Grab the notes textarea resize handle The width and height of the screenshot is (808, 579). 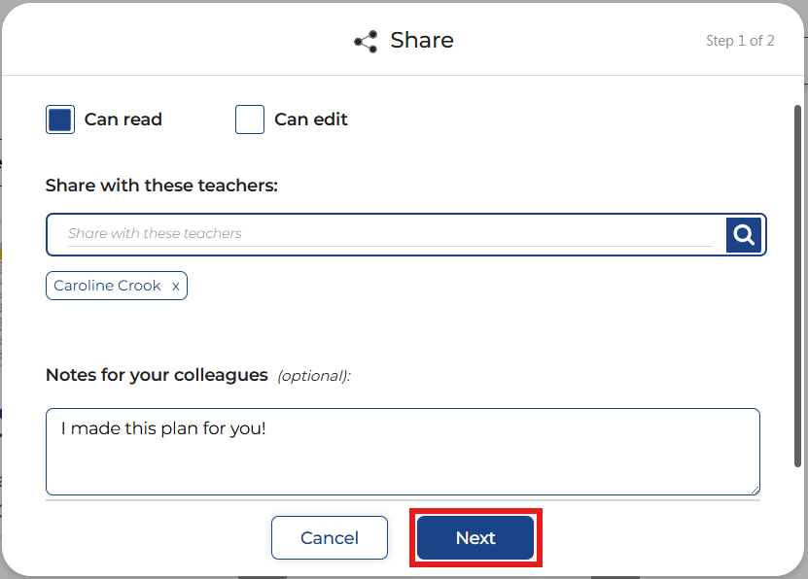754,489
